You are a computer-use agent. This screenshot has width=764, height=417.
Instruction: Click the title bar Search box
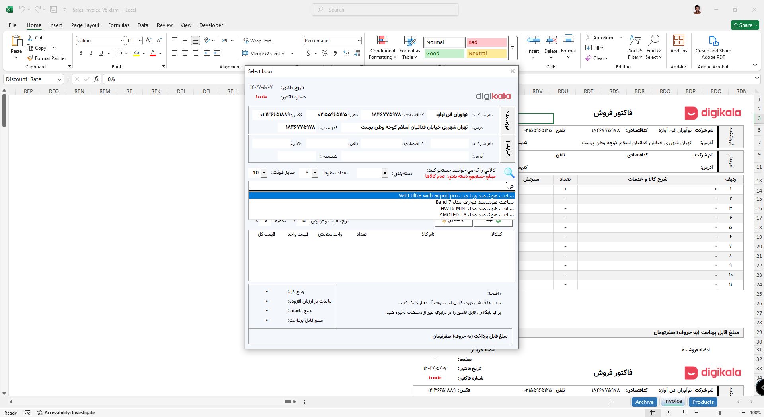385,10
